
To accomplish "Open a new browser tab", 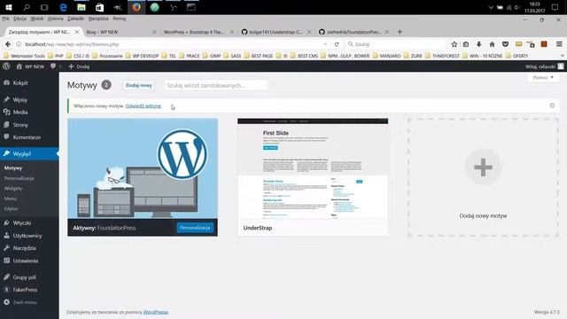I will [x=400, y=32].
